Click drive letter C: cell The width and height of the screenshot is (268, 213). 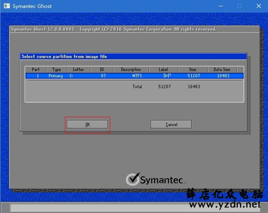coord(71,76)
